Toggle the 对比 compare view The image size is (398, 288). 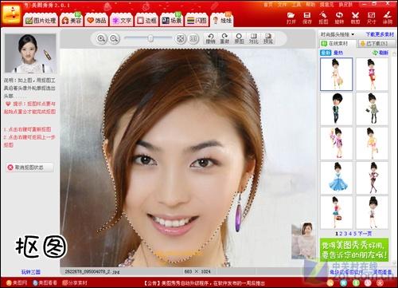coord(253,38)
